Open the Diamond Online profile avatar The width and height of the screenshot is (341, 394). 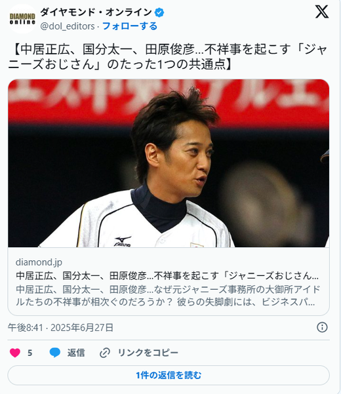[x=22, y=19]
